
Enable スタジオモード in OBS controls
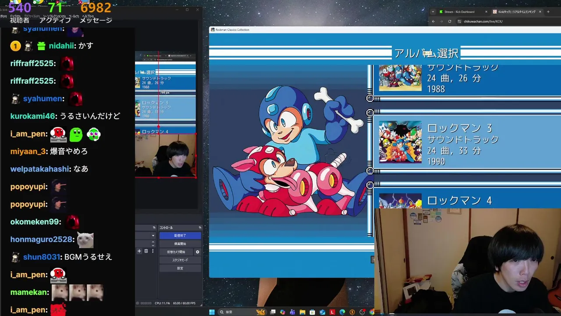point(180,260)
